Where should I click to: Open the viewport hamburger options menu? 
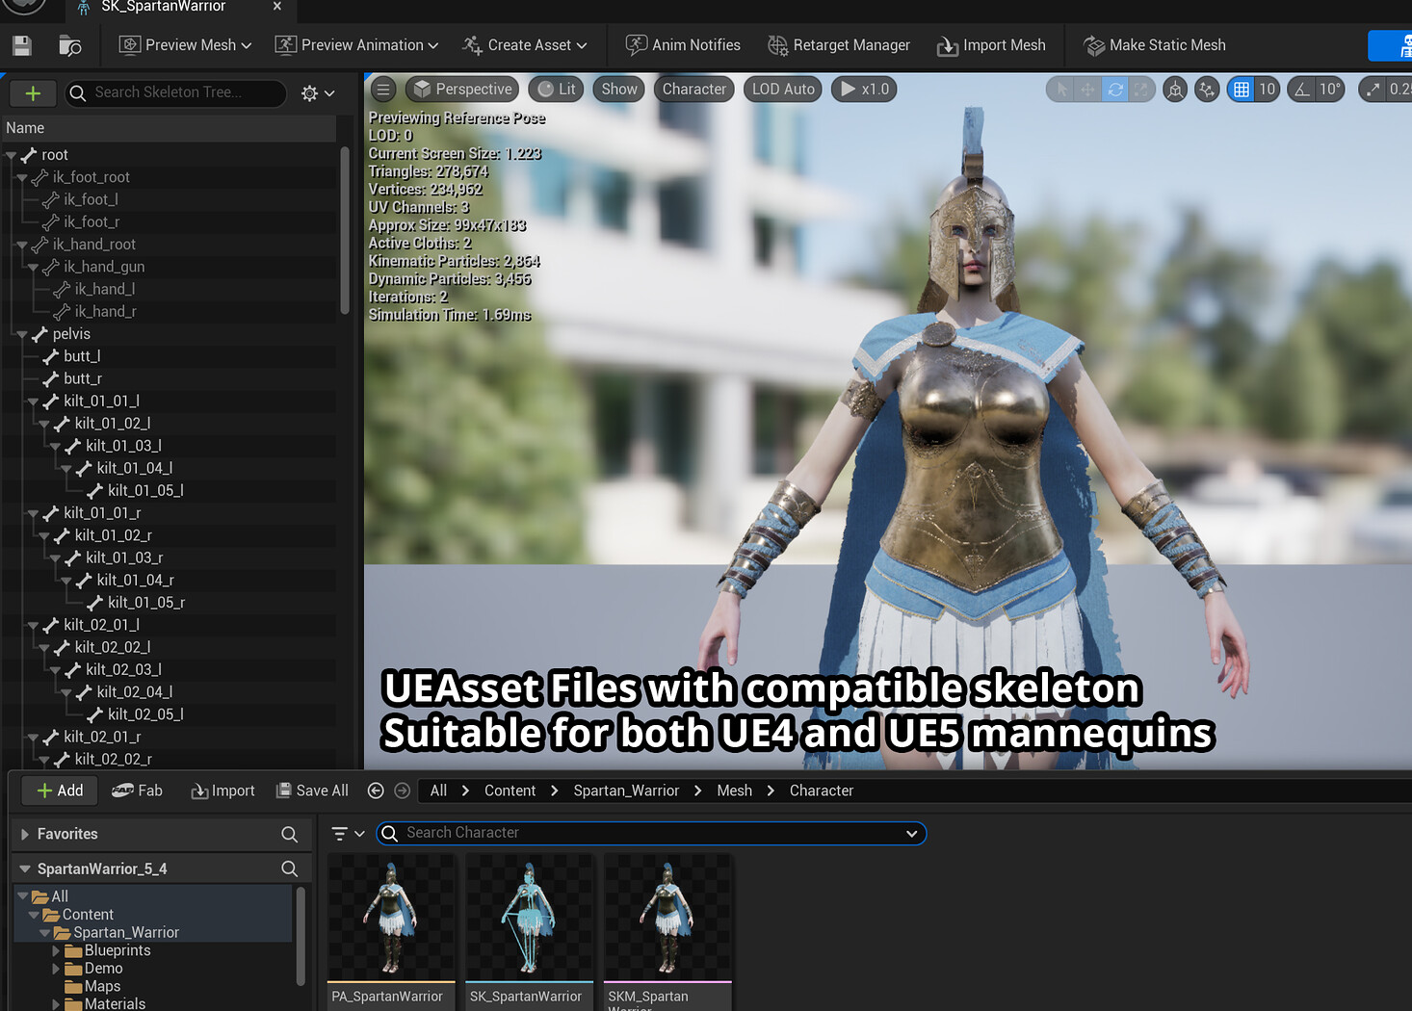point(383,90)
